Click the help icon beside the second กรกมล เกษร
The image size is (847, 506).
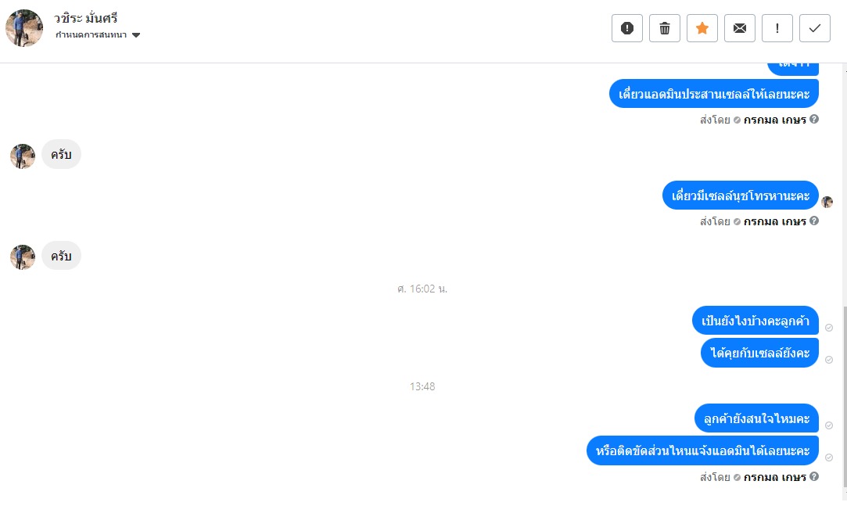(814, 221)
